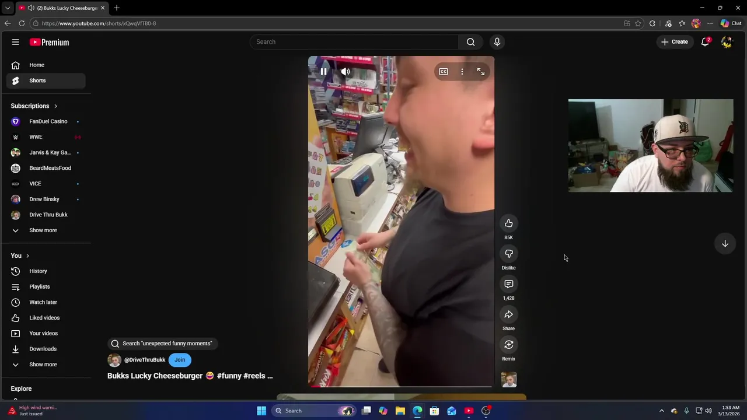The height and width of the screenshot is (420, 747).
Task: Open Your videos
Action: 46,333
